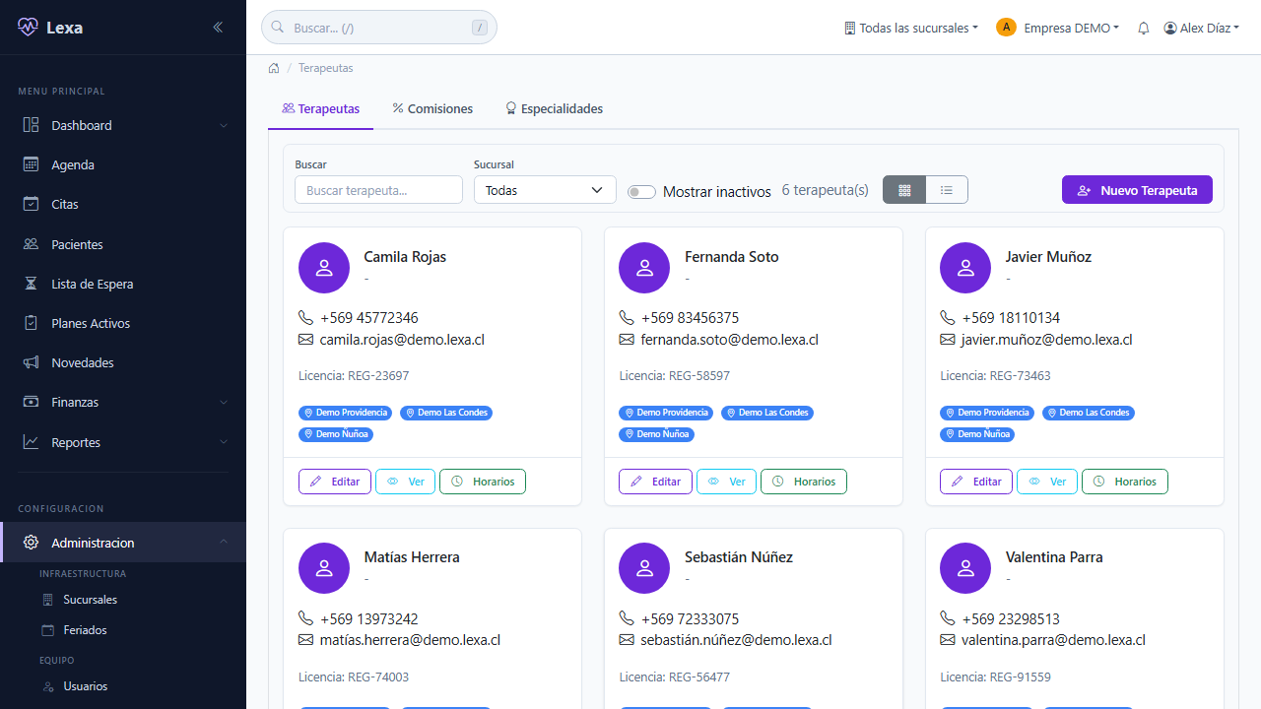Image resolution: width=1261 pixels, height=709 pixels.
Task: View Fernanda Soto's profile
Action: tap(727, 482)
